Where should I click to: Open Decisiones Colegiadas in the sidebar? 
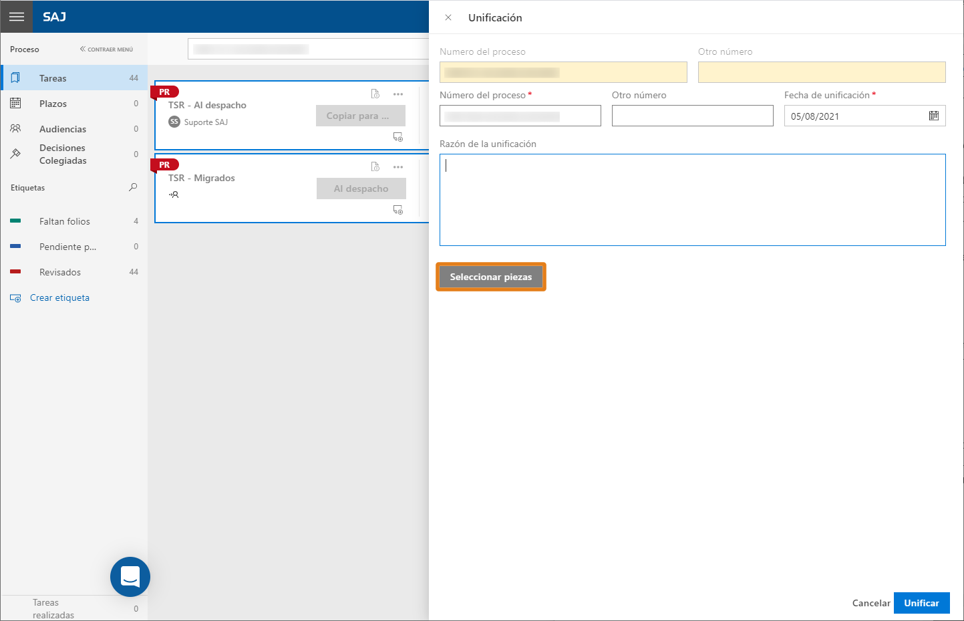74,154
